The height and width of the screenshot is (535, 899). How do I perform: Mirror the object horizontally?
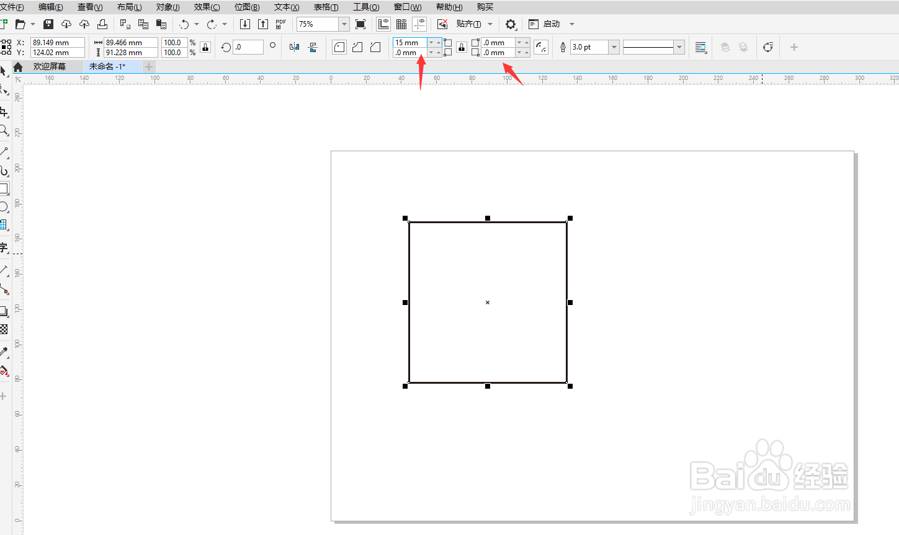point(295,47)
